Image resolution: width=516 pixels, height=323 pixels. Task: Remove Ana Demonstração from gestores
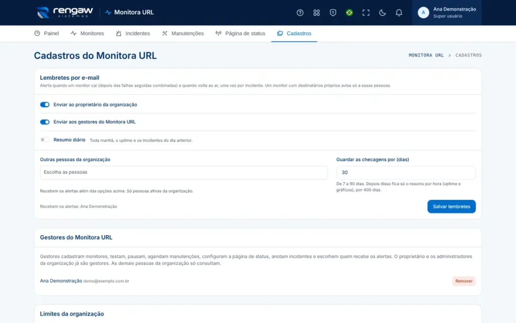point(464,281)
